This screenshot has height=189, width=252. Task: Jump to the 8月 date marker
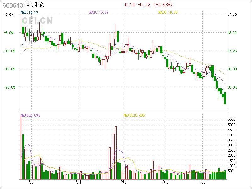pos(78,182)
